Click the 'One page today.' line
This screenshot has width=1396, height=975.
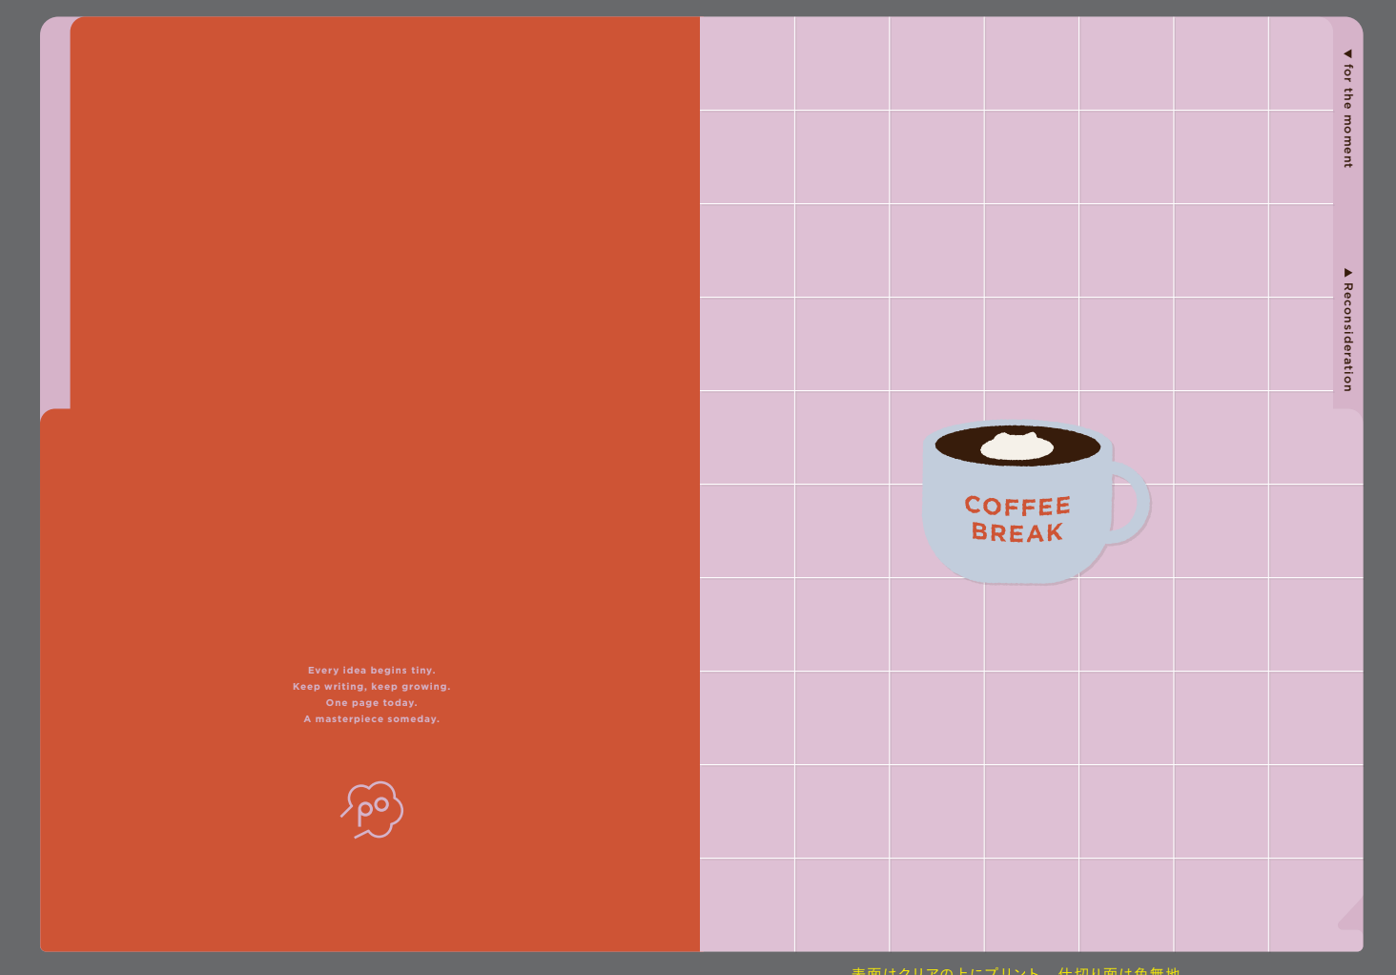tap(372, 703)
